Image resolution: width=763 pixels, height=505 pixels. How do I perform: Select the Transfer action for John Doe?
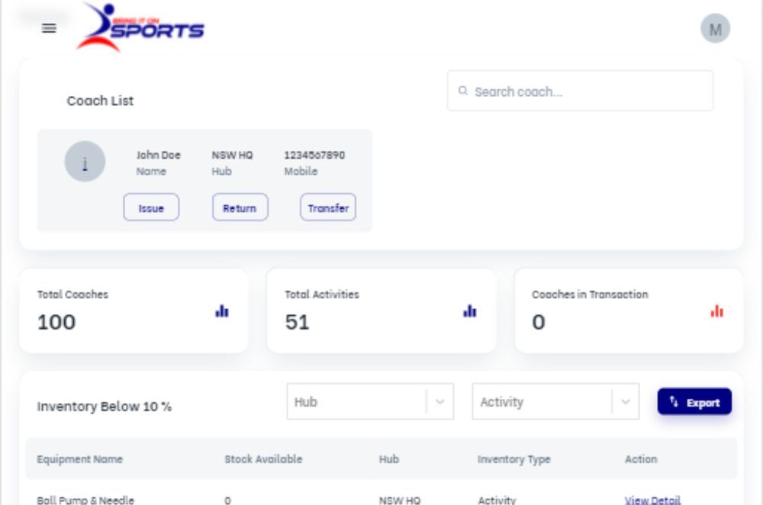click(x=327, y=207)
